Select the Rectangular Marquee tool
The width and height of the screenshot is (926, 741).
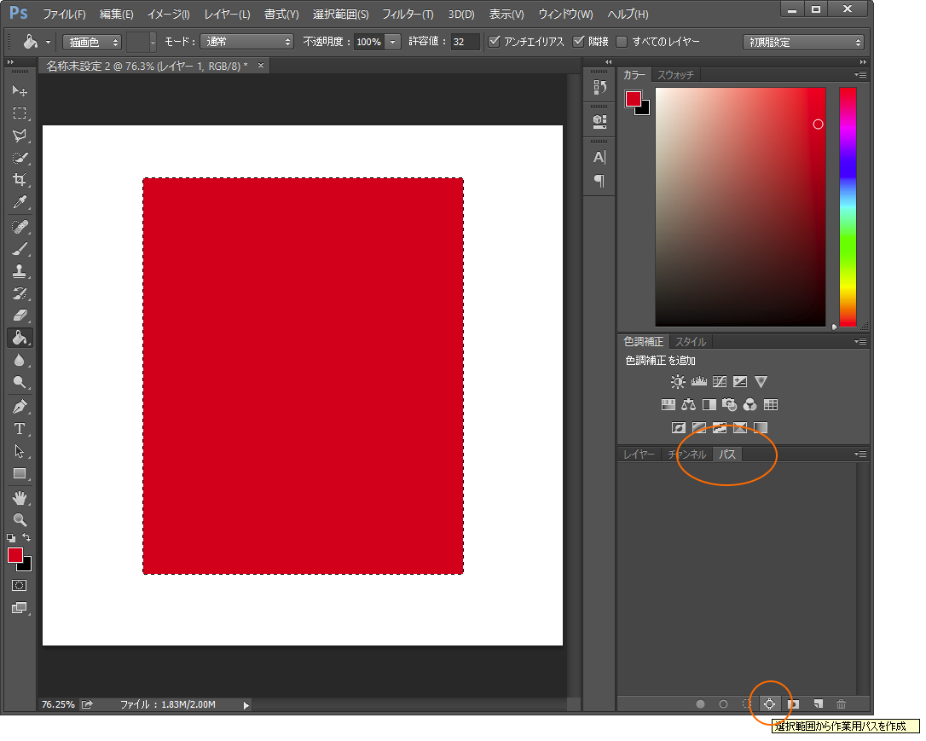[19, 113]
